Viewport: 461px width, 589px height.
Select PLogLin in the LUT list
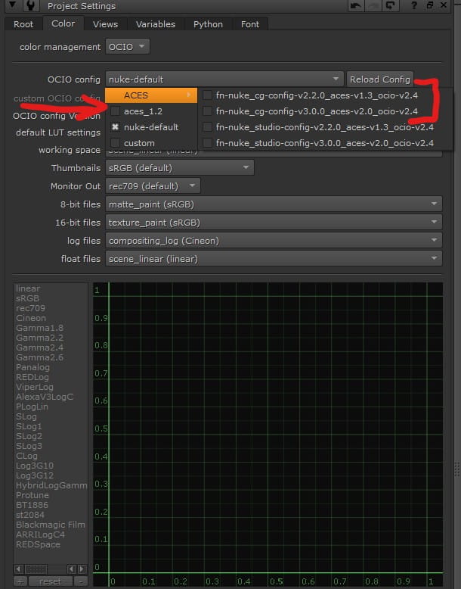click(32, 407)
